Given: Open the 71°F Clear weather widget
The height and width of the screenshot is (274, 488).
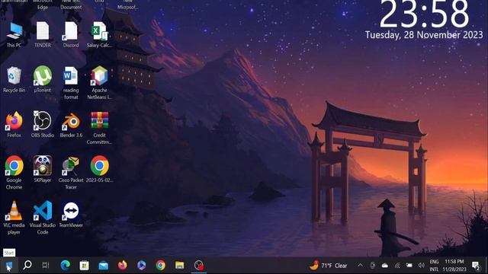Looking at the screenshot, I should pos(329,266).
